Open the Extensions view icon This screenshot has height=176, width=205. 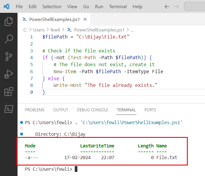point(9,91)
